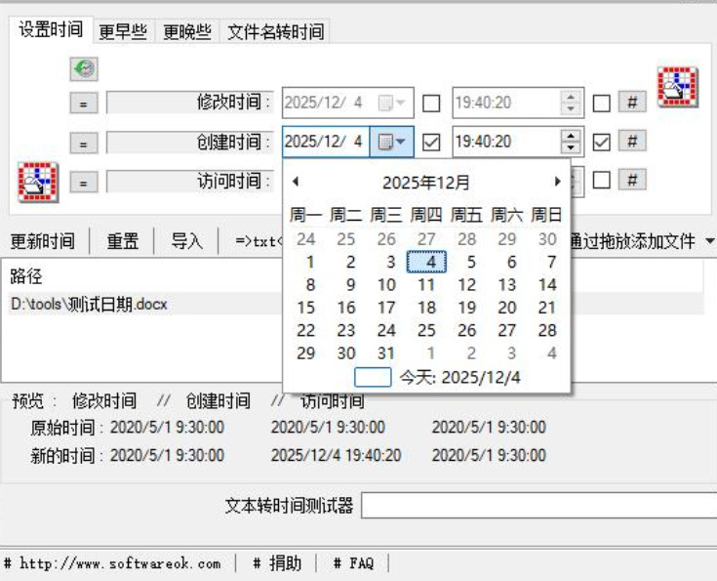Click the = button beside 修改时间
The width and height of the screenshot is (717, 581).
(x=84, y=103)
